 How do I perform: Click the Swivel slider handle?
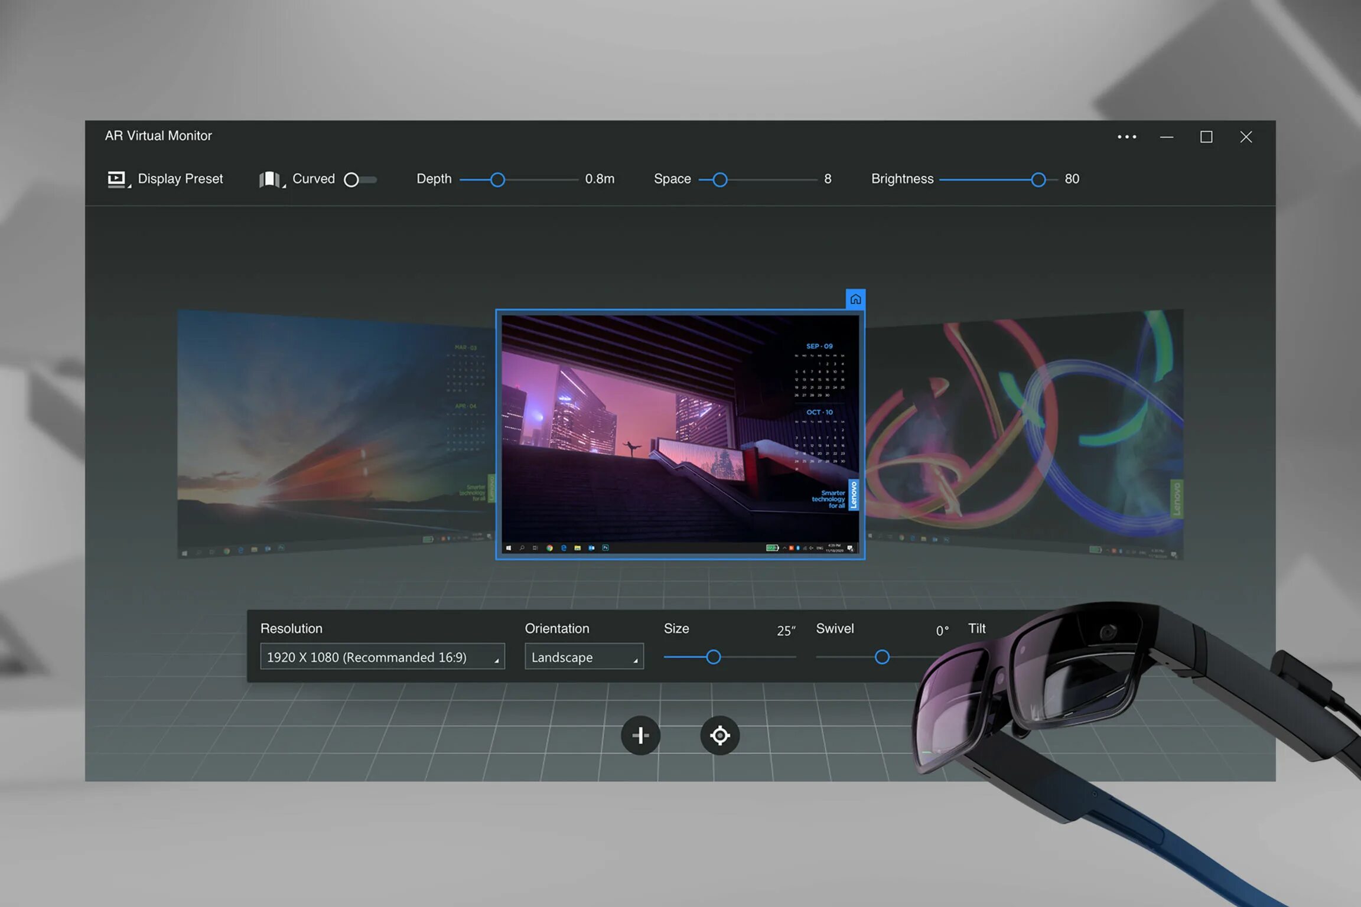point(881,657)
